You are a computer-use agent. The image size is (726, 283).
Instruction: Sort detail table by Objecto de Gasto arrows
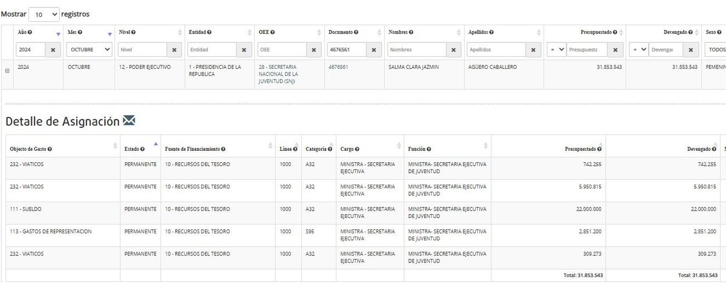(115, 145)
